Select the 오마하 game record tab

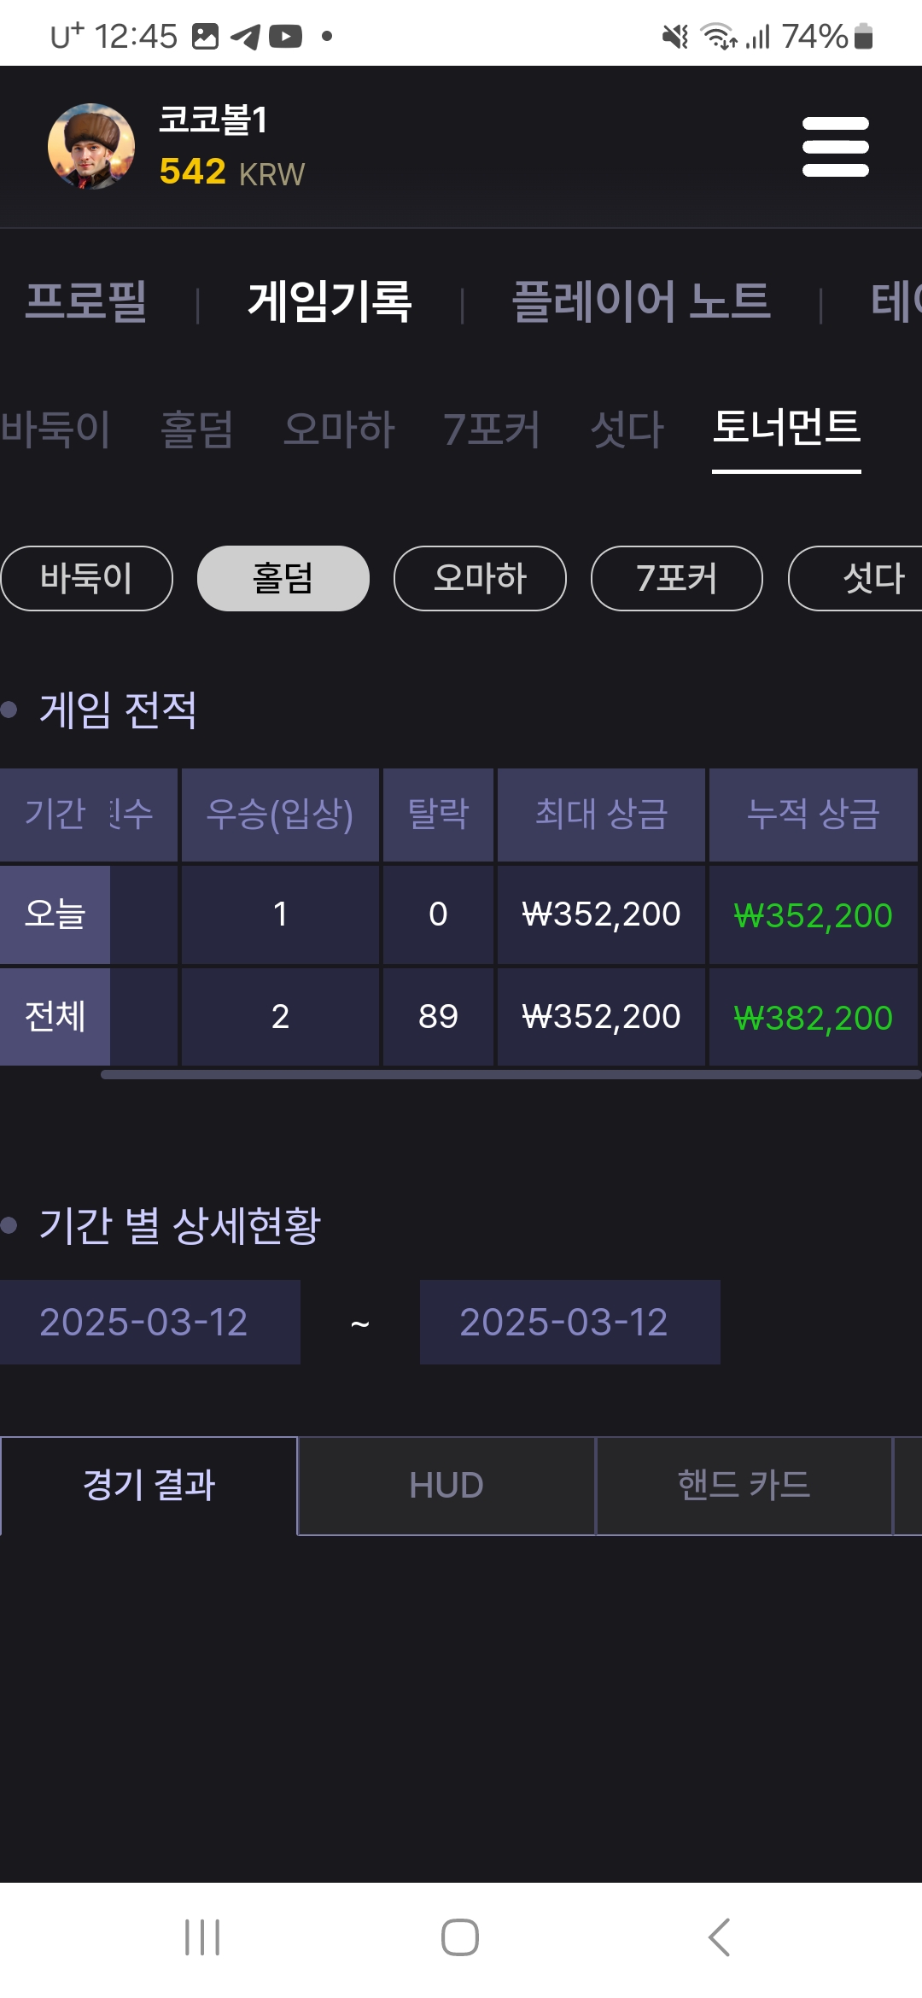click(x=339, y=429)
